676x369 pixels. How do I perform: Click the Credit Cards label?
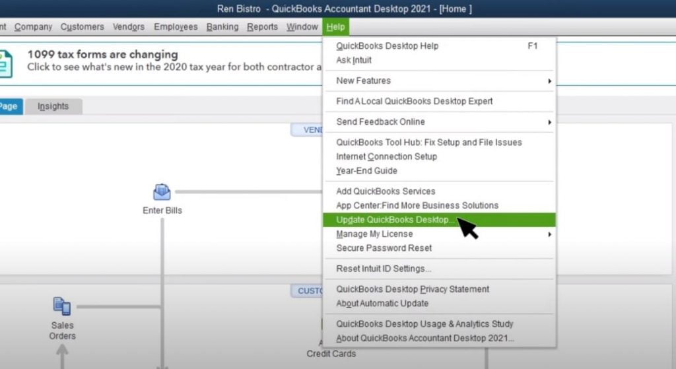(x=331, y=353)
